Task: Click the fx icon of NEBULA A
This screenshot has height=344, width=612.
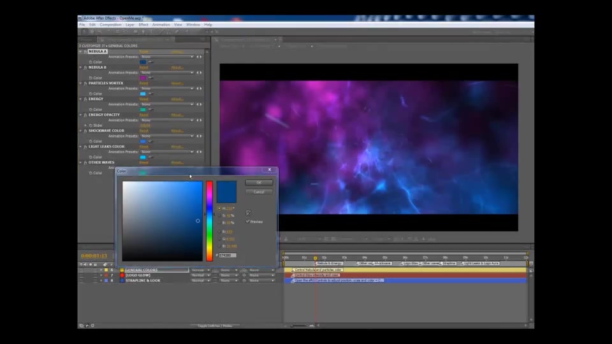Action: point(85,52)
